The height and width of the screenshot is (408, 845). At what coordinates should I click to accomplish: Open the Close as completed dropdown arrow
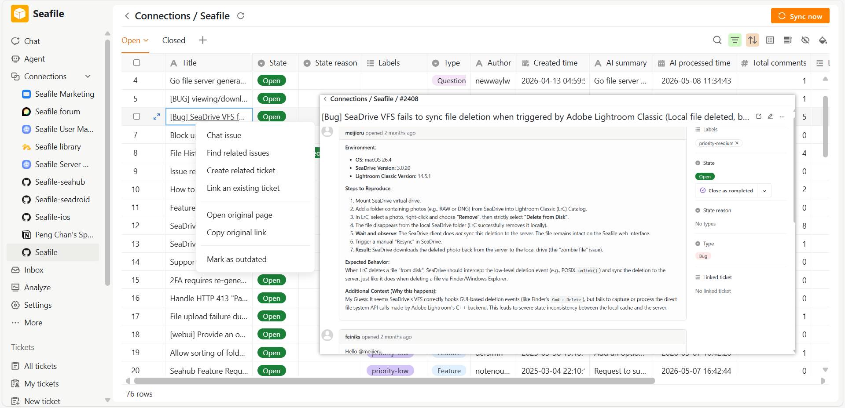[764, 191]
